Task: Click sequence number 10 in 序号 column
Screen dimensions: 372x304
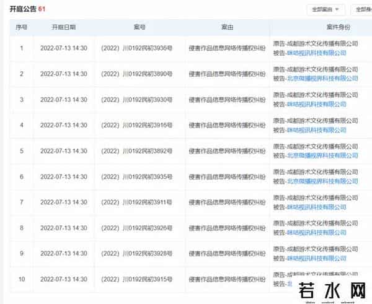Action: click(22, 279)
